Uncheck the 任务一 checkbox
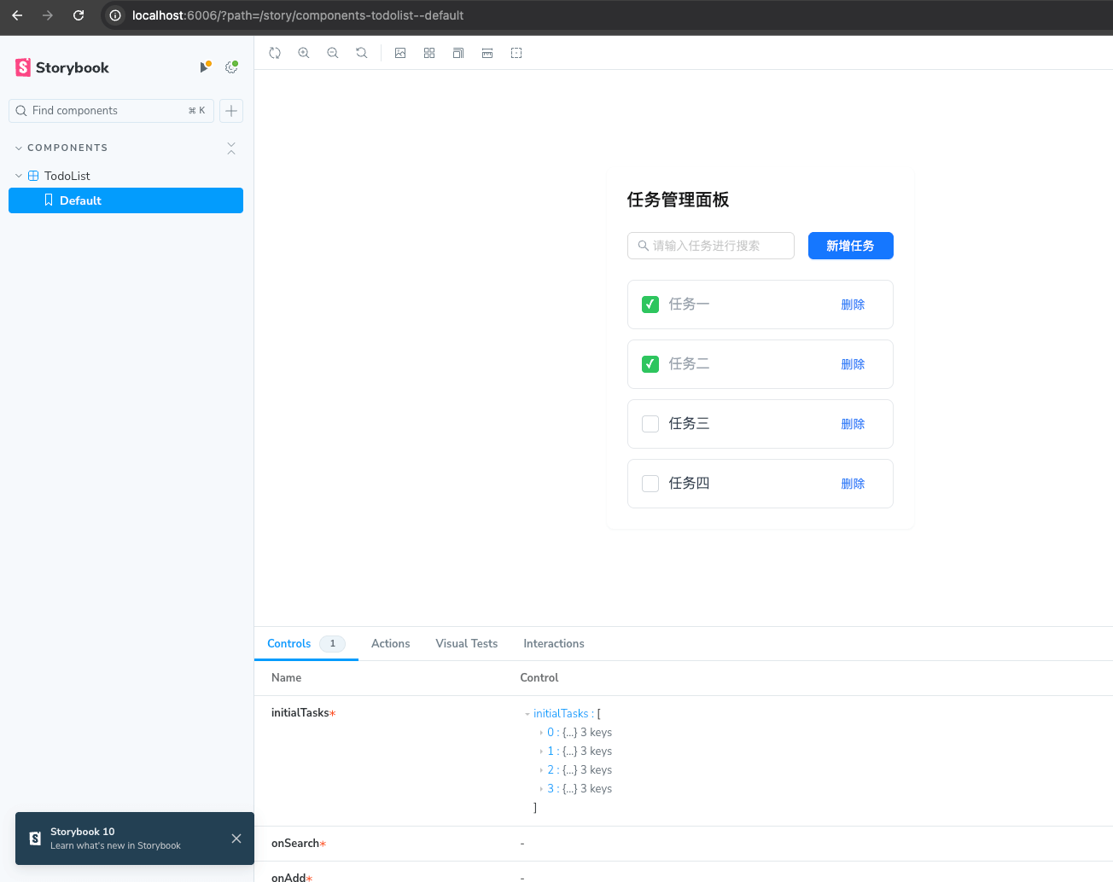Screen dimensions: 1113x882 650,305
